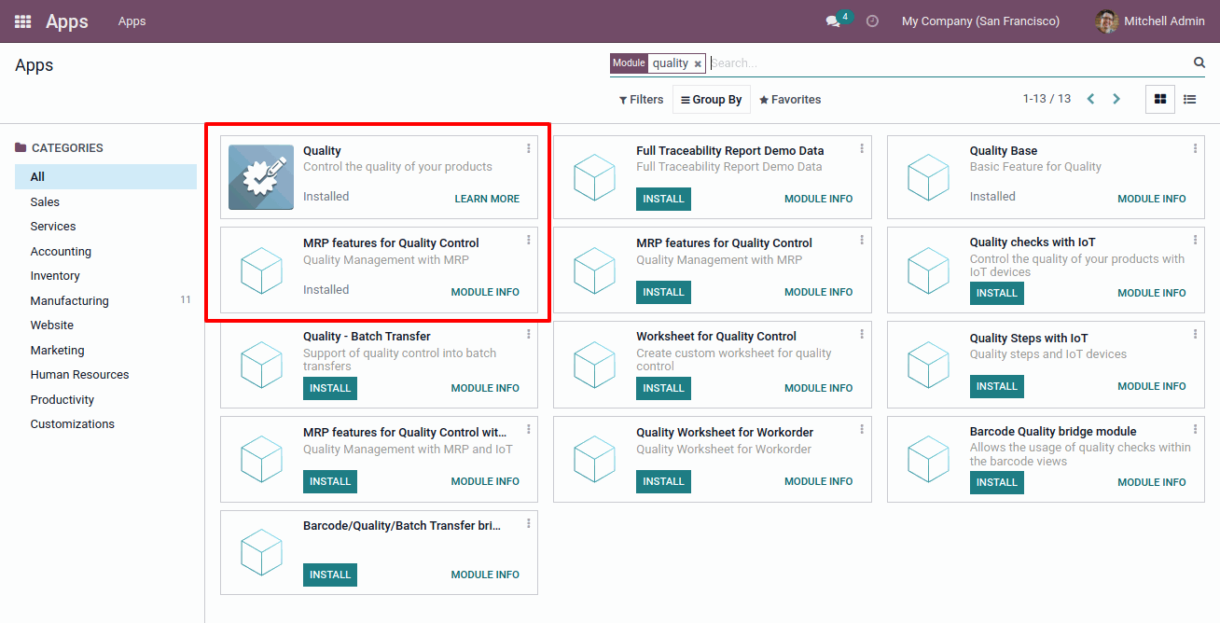Install Quality Steps with IoT
The height and width of the screenshot is (623, 1220).
(x=996, y=386)
